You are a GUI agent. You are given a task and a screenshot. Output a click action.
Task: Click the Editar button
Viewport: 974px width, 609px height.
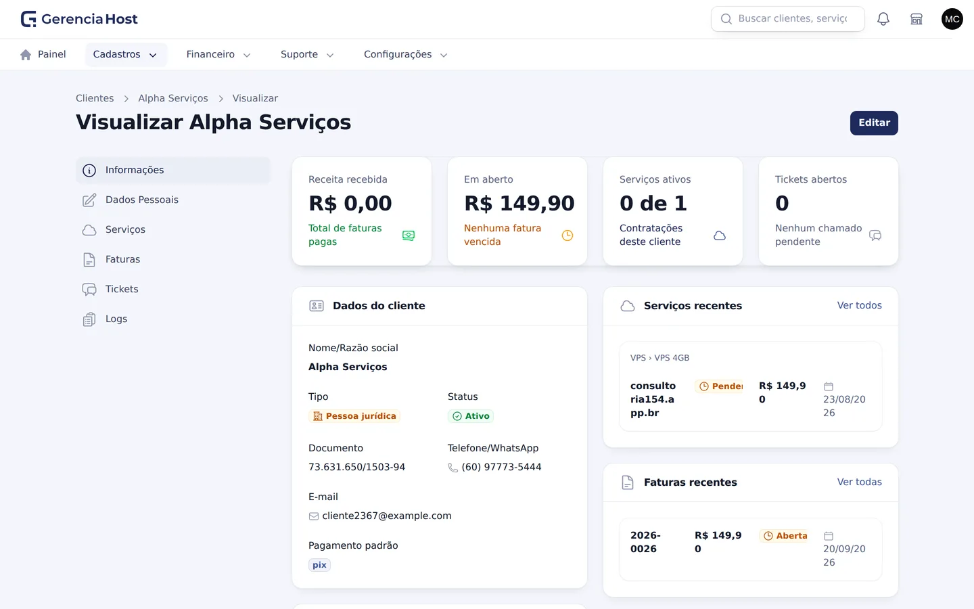pyautogui.click(x=874, y=123)
